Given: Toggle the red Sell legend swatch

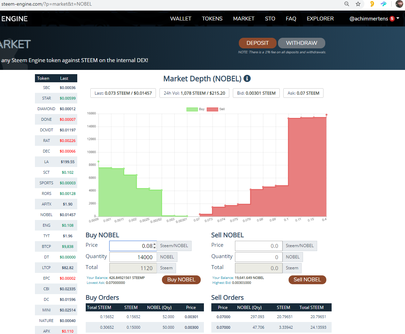Looking at the screenshot, I should [x=212, y=109].
